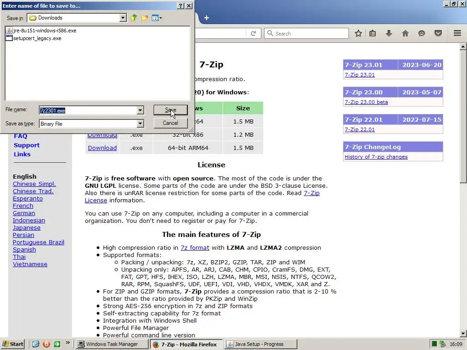Open the Save in Downloads dropdown
Screen dimensions: 467x350
[123, 18]
